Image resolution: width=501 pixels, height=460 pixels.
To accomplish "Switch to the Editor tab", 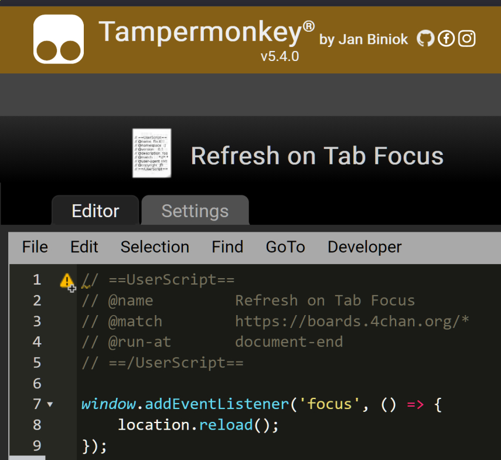I will click(x=95, y=211).
